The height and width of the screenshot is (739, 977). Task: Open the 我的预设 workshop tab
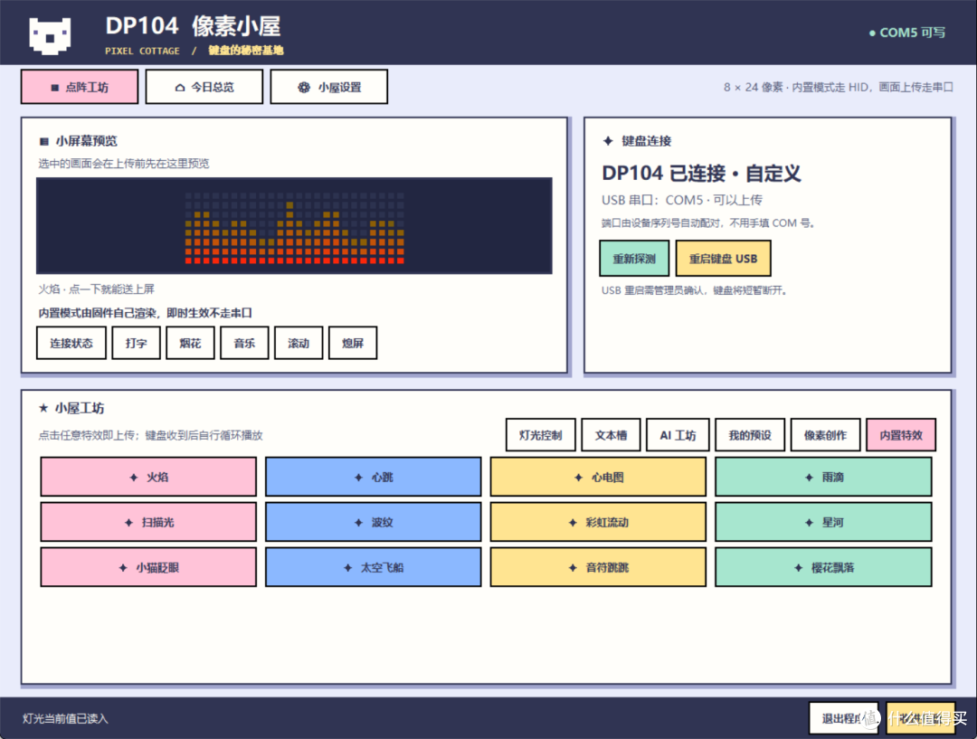[750, 435]
